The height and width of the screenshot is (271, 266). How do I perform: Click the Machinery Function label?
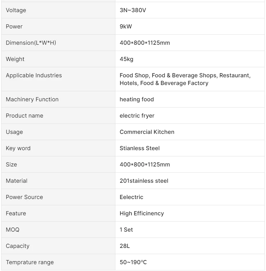click(32, 100)
